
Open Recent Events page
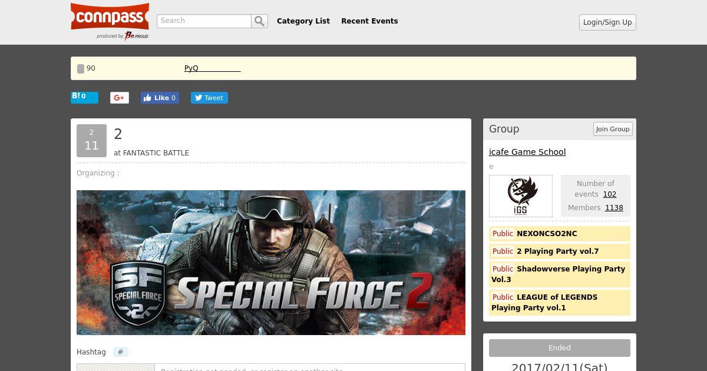tap(369, 21)
